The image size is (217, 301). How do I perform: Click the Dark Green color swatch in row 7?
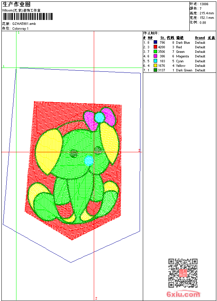coord(155,70)
